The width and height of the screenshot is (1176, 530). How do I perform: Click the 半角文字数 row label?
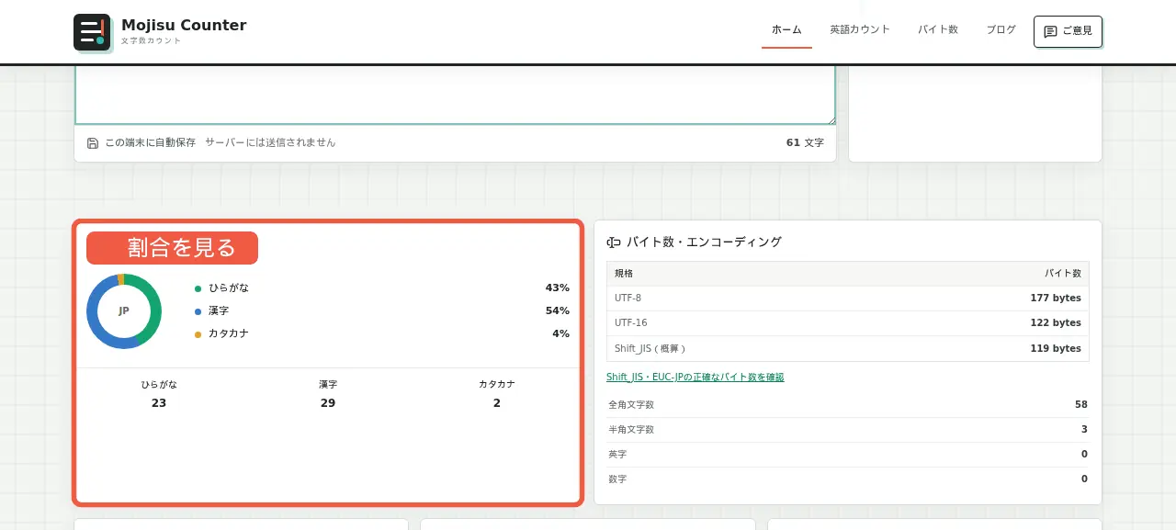pyautogui.click(x=631, y=430)
